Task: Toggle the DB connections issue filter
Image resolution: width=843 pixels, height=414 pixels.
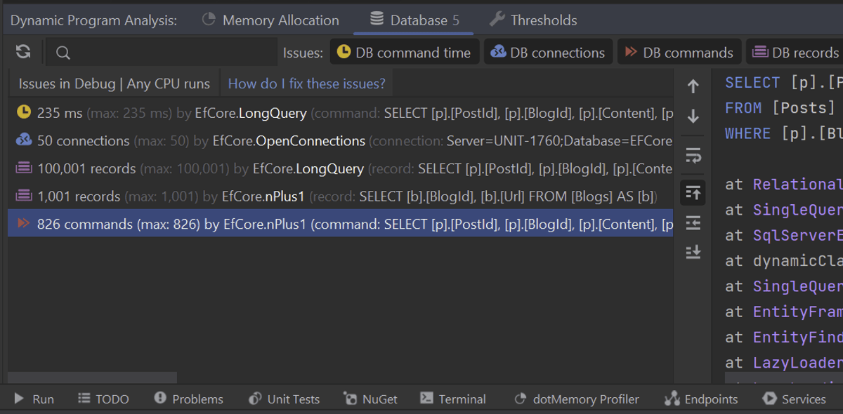Action: click(x=548, y=53)
